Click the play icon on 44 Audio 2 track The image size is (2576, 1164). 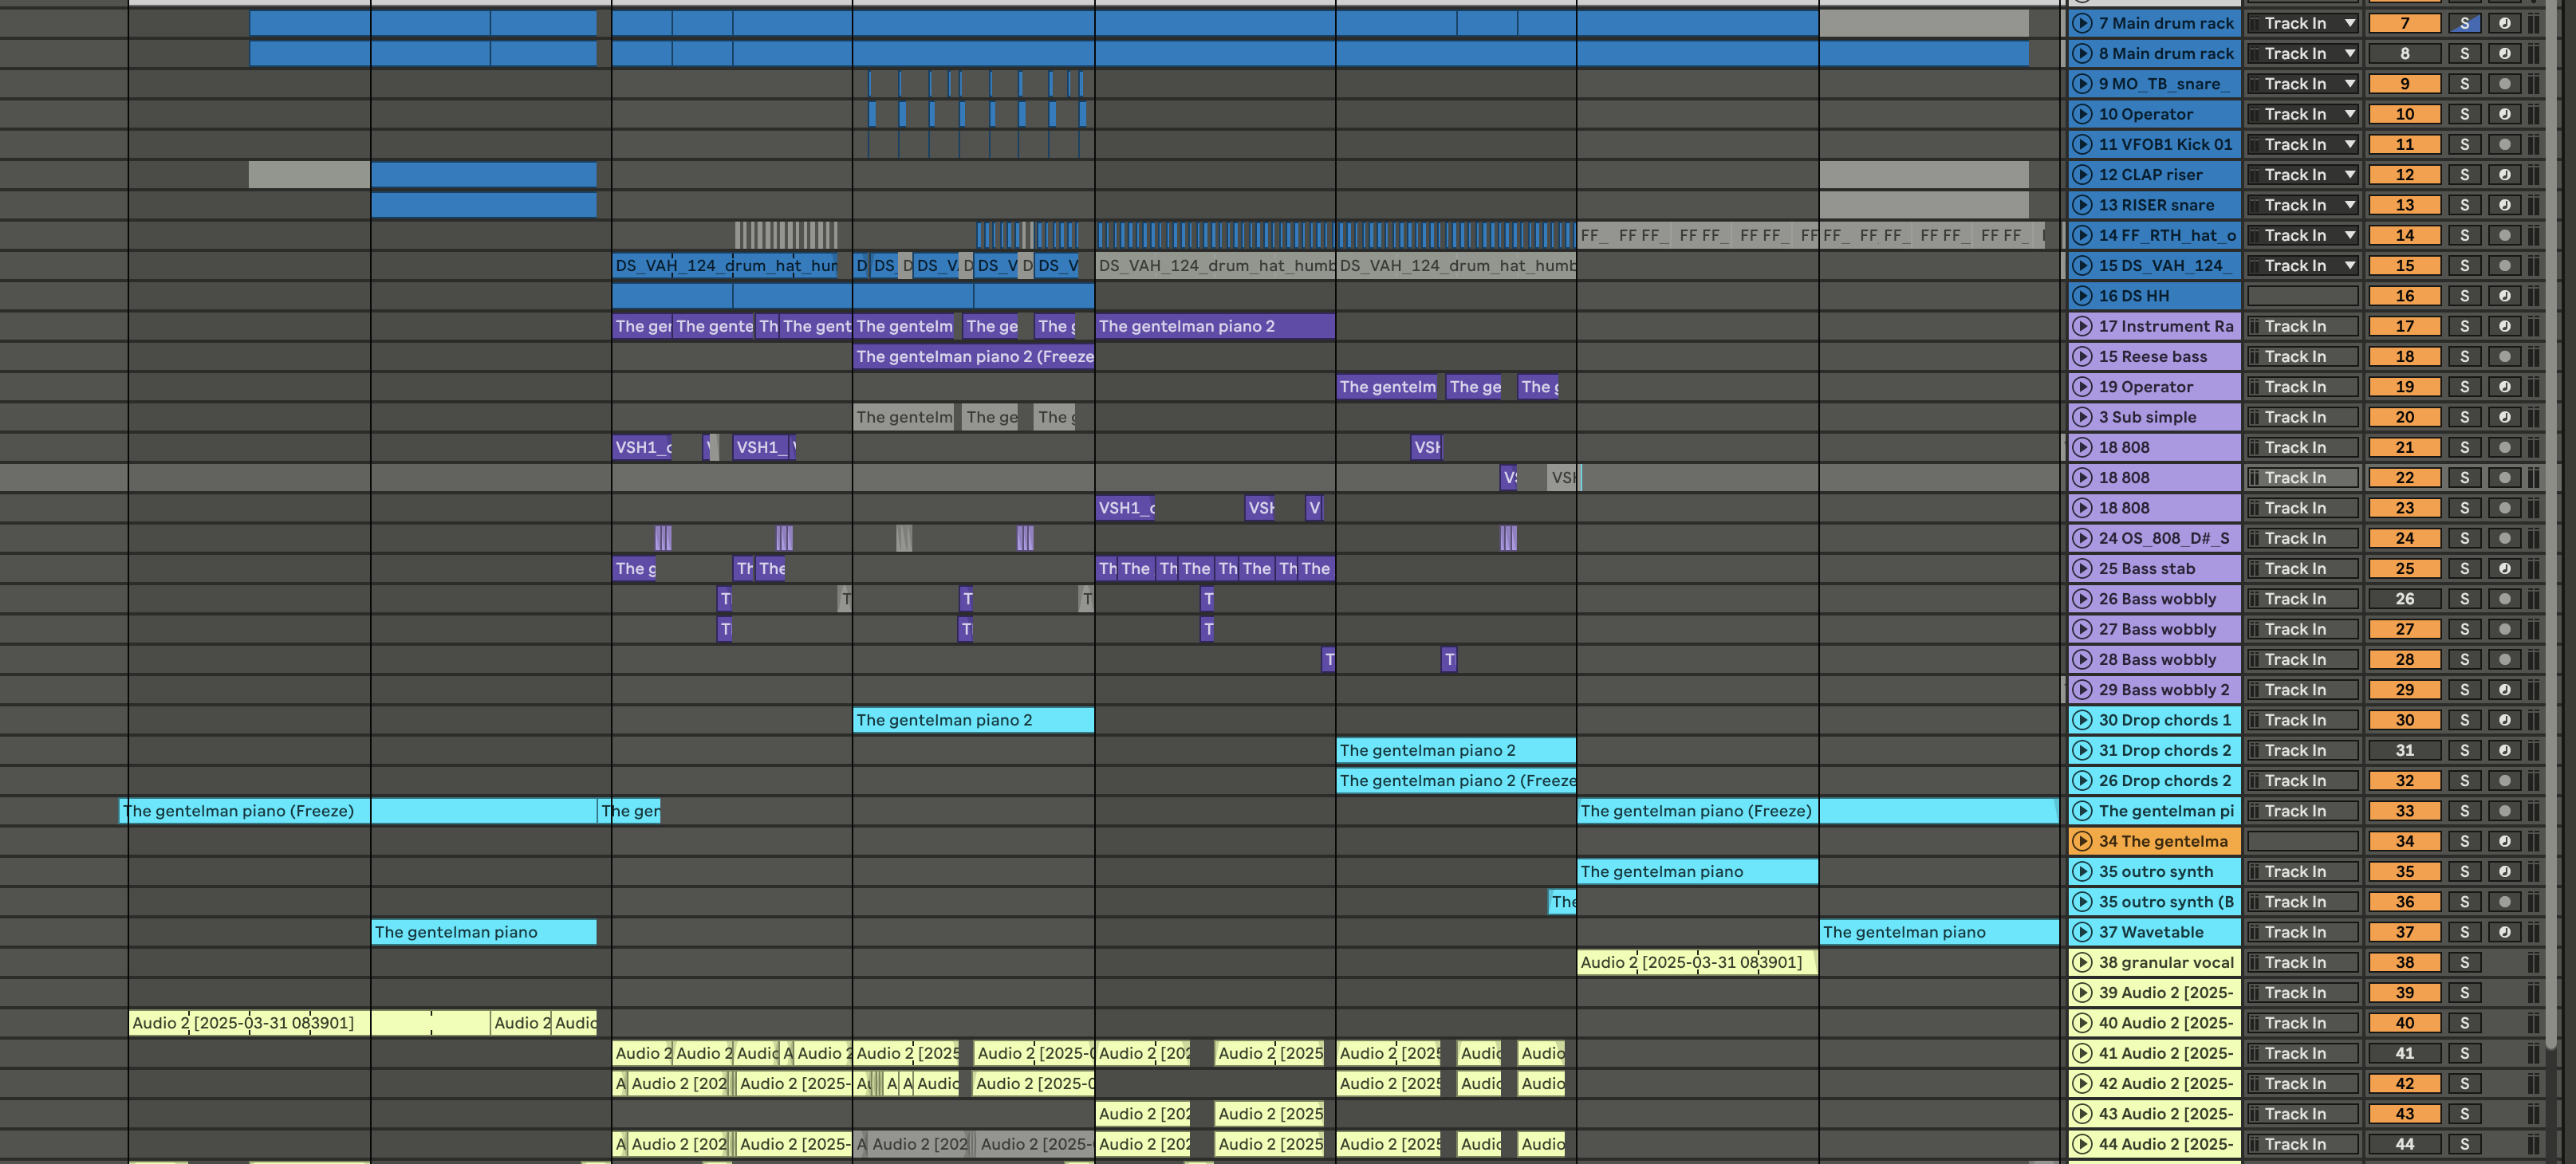point(2083,1144)
